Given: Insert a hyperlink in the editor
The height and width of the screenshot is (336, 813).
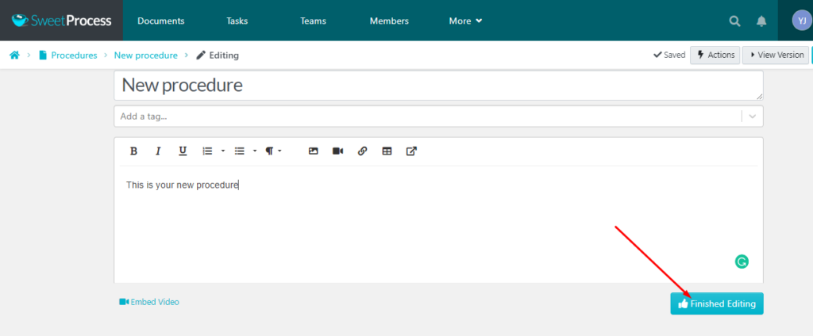Looking at the screenshot, I should [362, 151].
